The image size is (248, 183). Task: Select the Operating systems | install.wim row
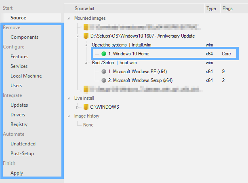point(122,45)
